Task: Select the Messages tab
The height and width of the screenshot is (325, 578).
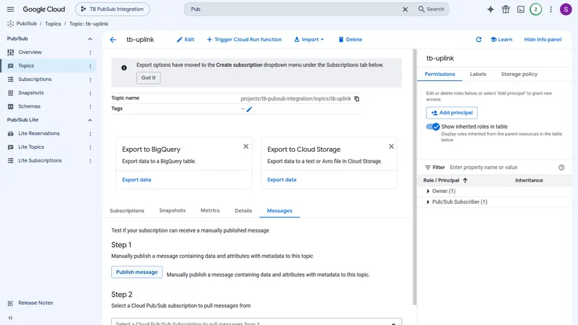Action: point(280,211)
